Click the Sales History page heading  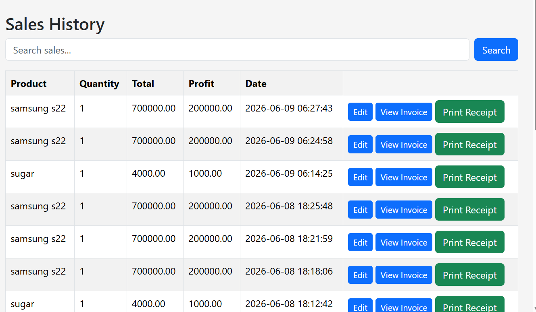pos(55,24)
